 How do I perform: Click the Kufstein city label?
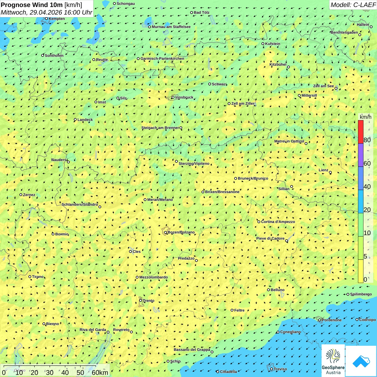(273, 44)
